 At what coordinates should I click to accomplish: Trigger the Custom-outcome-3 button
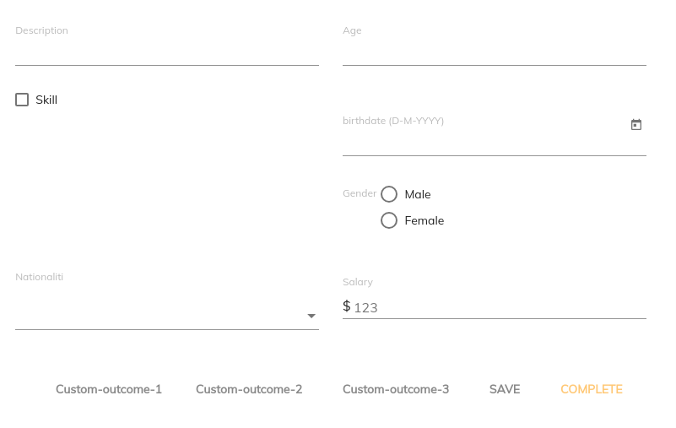coord(396,389)
